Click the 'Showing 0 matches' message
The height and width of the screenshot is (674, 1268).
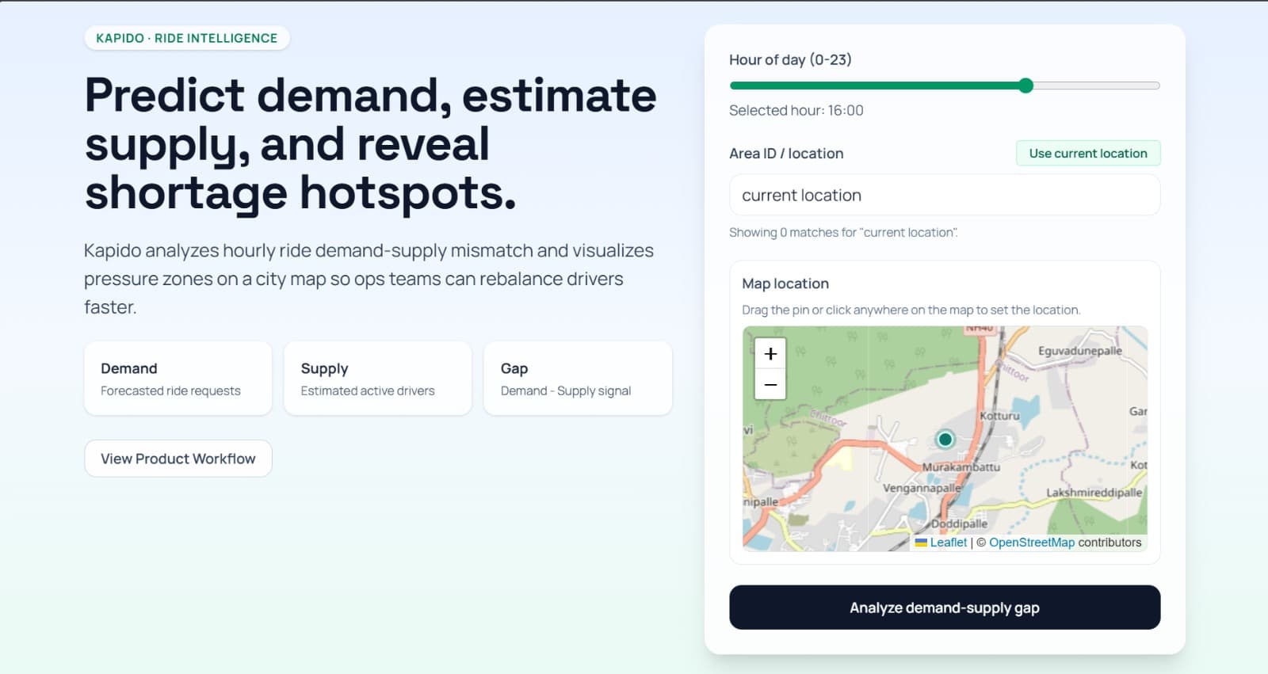[843, 233]
